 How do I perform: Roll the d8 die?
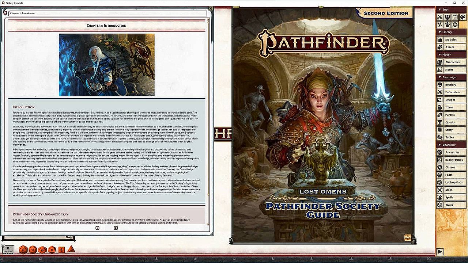(x=52, y=249)
